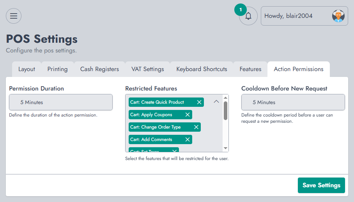Go to the VAT Settings tab
The width and height of the screenshot is (354, 202).
148,69
